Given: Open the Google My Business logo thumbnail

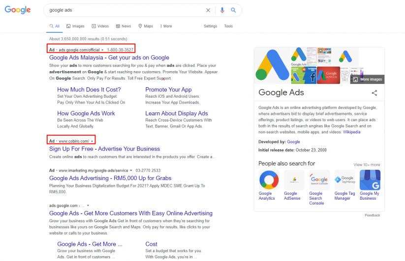Looking at the screenshot, I should [x=370, y=180].
